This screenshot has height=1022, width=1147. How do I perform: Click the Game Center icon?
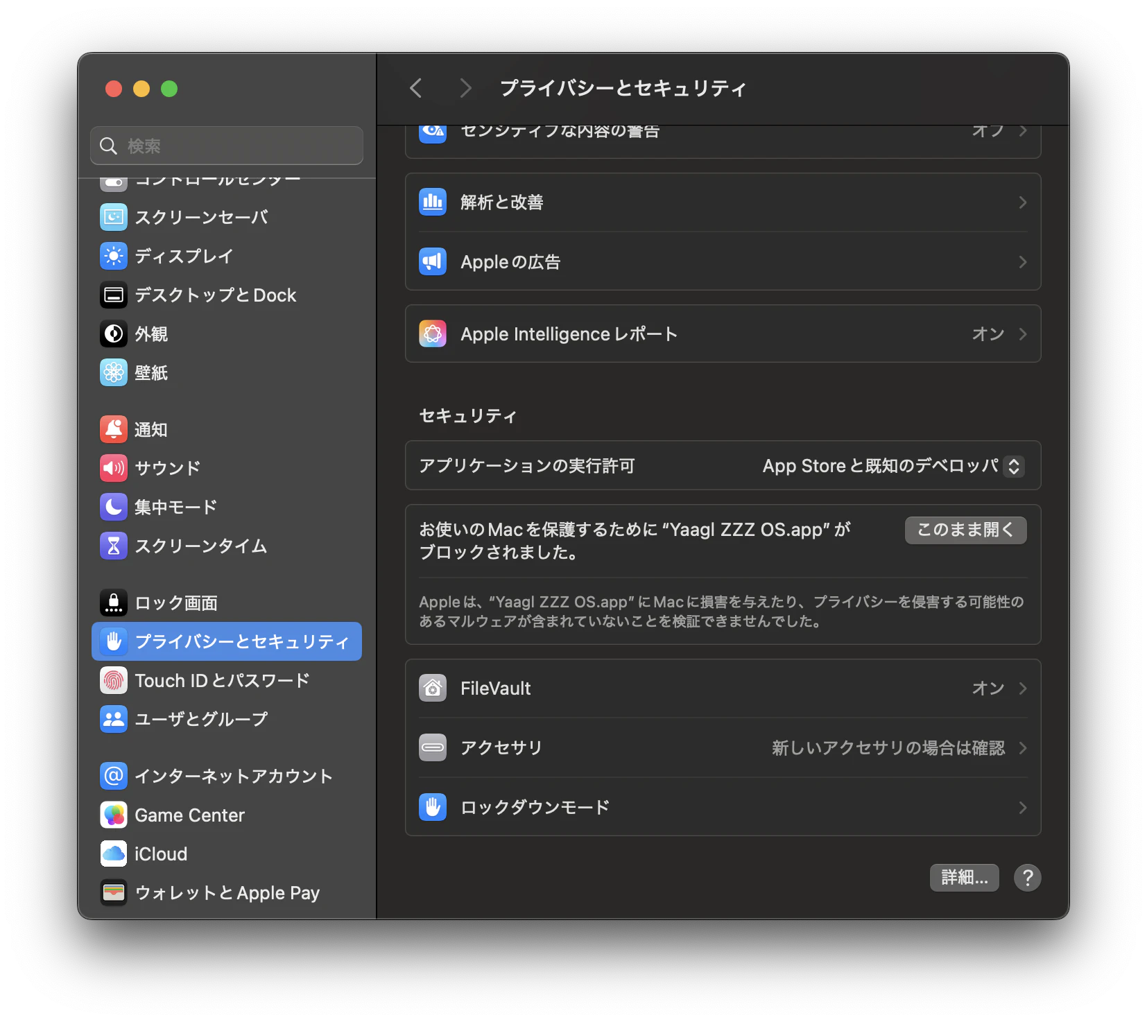114,815
